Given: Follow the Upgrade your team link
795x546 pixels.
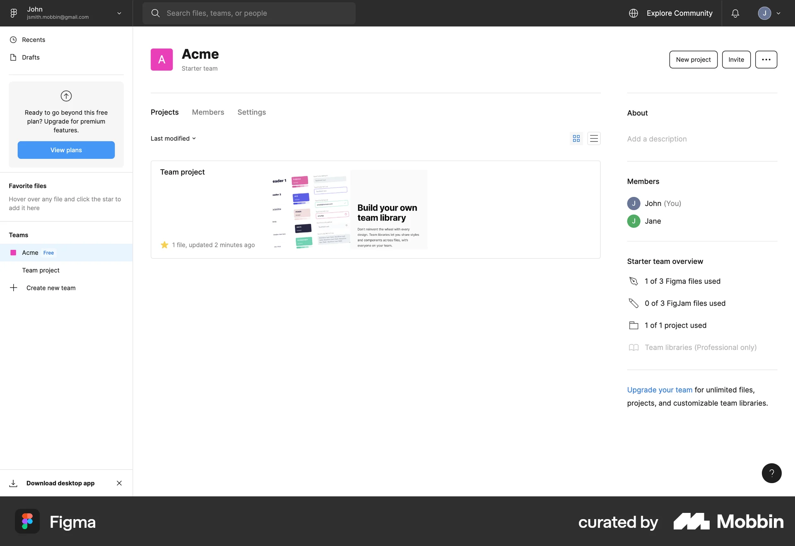Looking at the screenshot, I should (659, 390).
